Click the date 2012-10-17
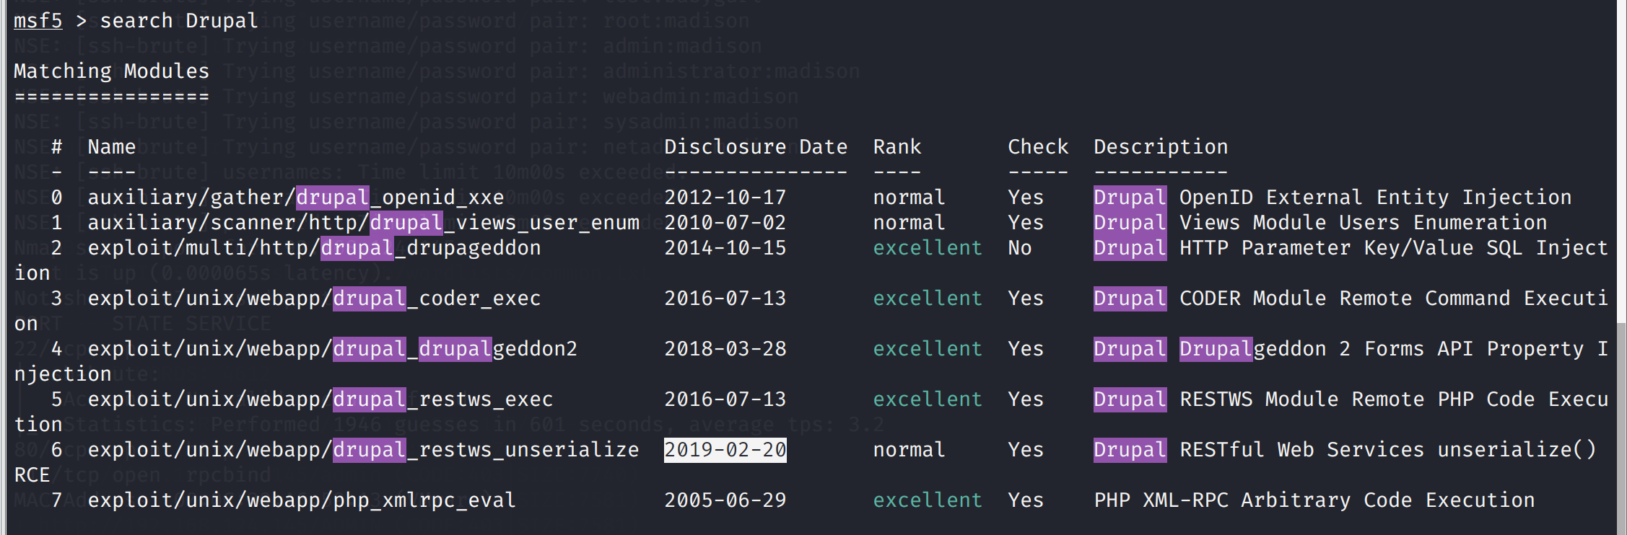 725,198
